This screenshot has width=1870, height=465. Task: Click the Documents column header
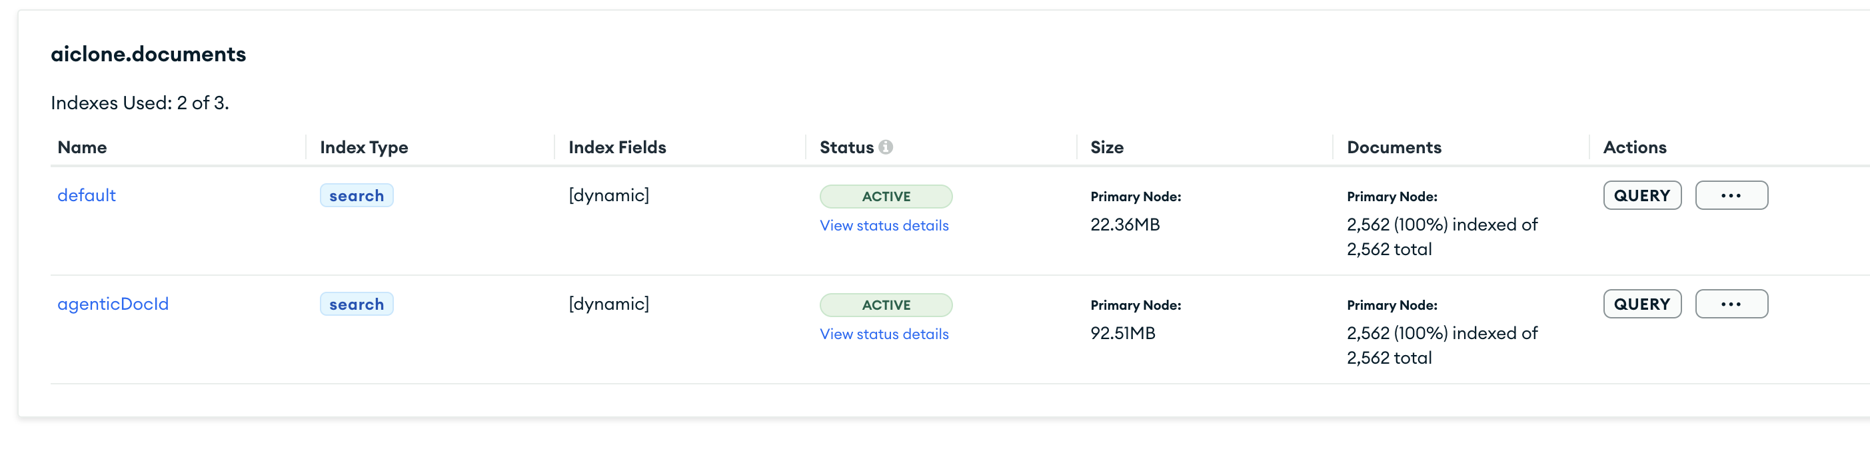pyautogui.click(x=1393, y=148)
